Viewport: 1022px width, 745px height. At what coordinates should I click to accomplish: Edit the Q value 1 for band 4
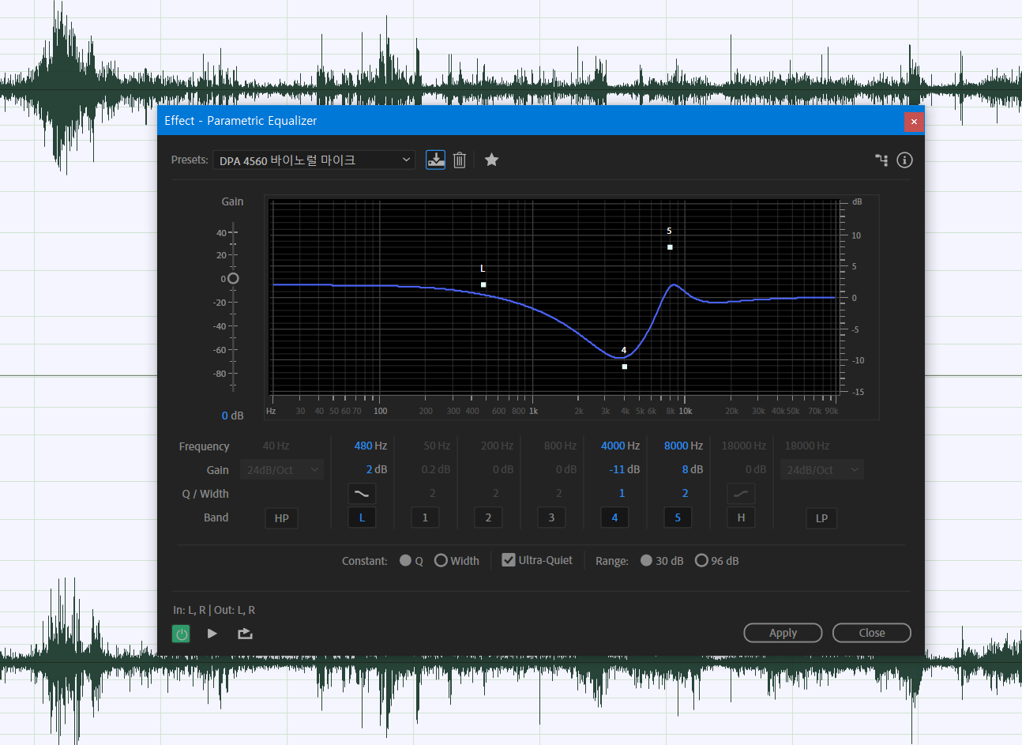tap(622, 493)
